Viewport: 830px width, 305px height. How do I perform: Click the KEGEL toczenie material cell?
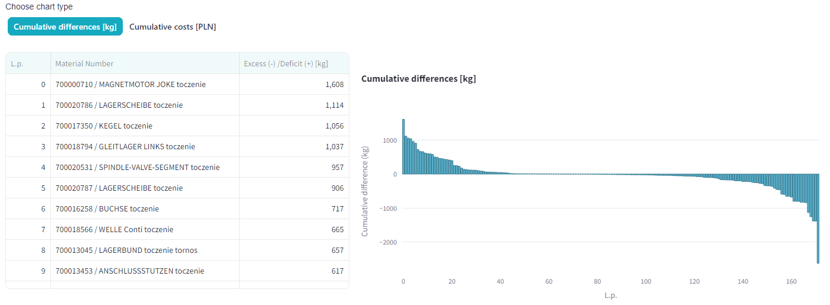(x=145, y=126)
